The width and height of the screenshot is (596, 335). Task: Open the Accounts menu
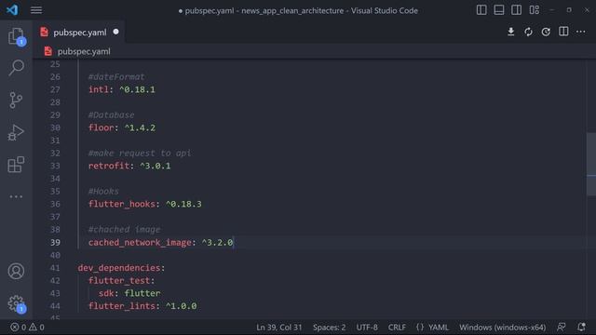(16, 271)
